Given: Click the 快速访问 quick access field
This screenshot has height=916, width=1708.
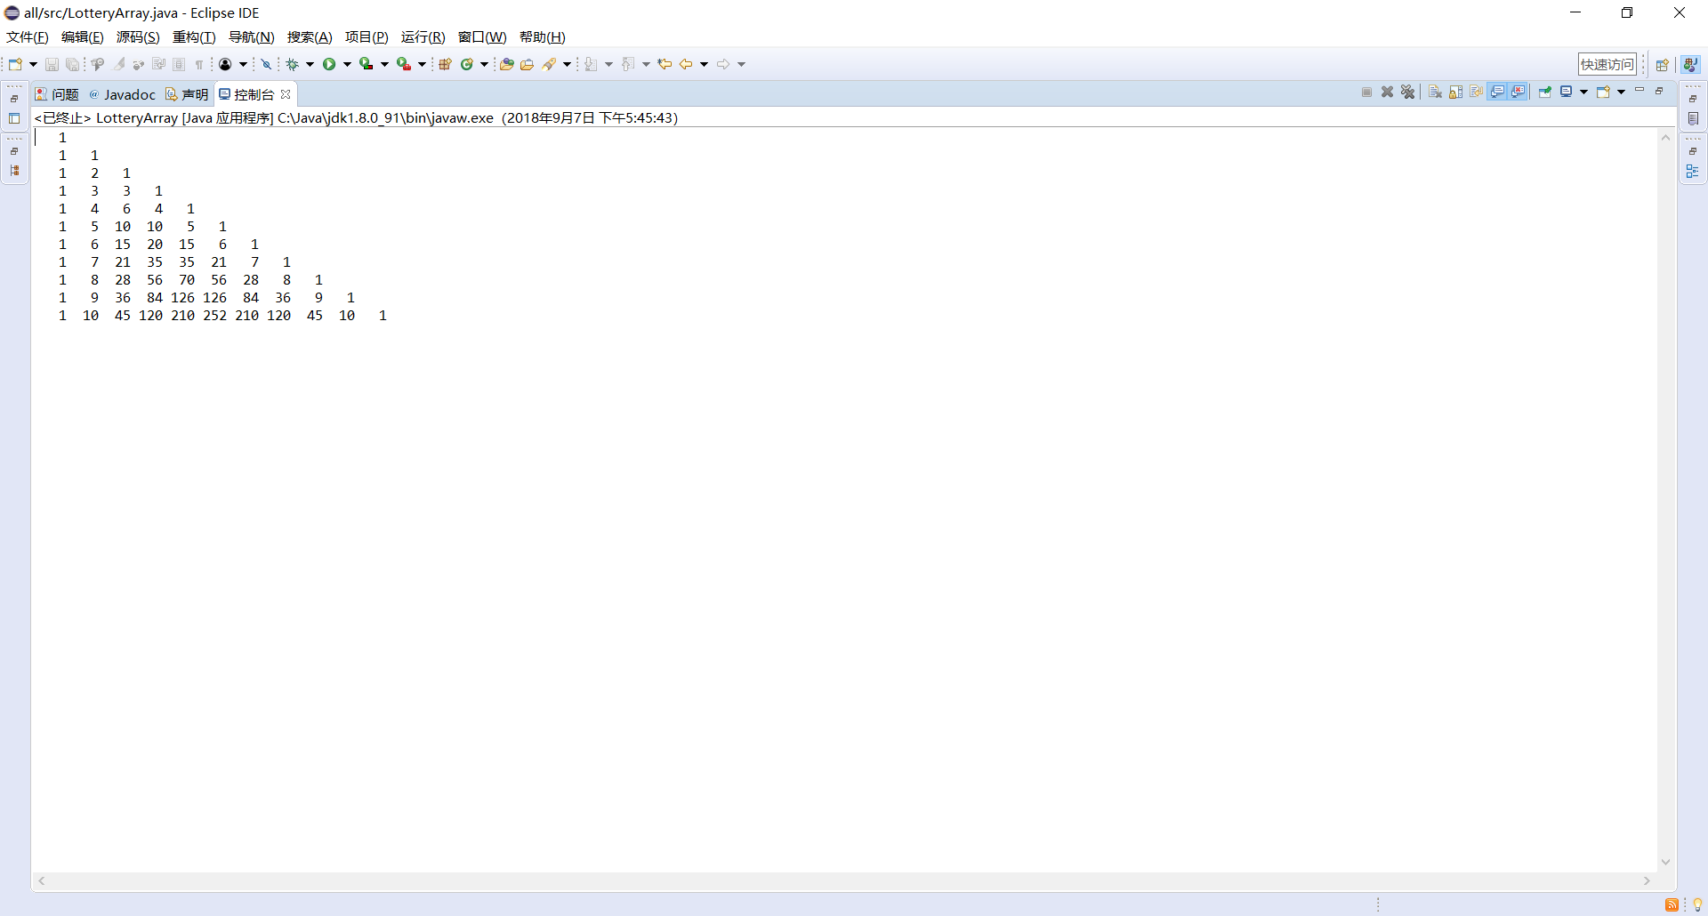Looking at the screenshot, I should pyautogui.click(x=1607, y=64).
